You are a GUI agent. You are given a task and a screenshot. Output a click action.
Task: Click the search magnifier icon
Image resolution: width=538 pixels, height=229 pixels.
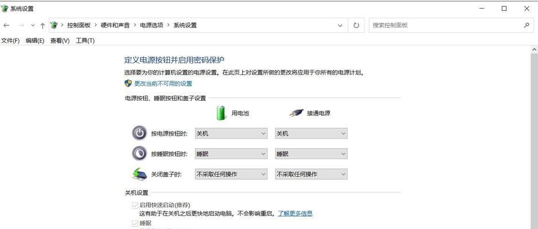pos(527,25)
